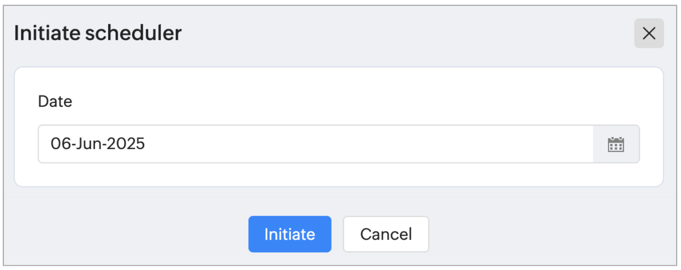
Task: Start the scheduler with the blue button
Action: pyautogui.click(x=289, y=234)
